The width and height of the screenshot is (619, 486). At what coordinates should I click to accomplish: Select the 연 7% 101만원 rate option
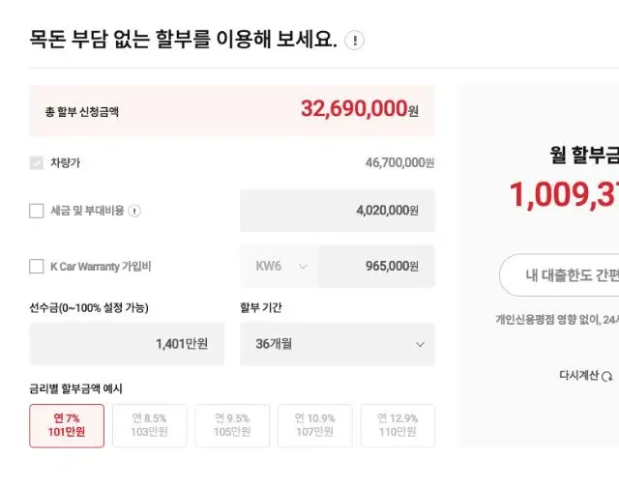tap(67, 425)
